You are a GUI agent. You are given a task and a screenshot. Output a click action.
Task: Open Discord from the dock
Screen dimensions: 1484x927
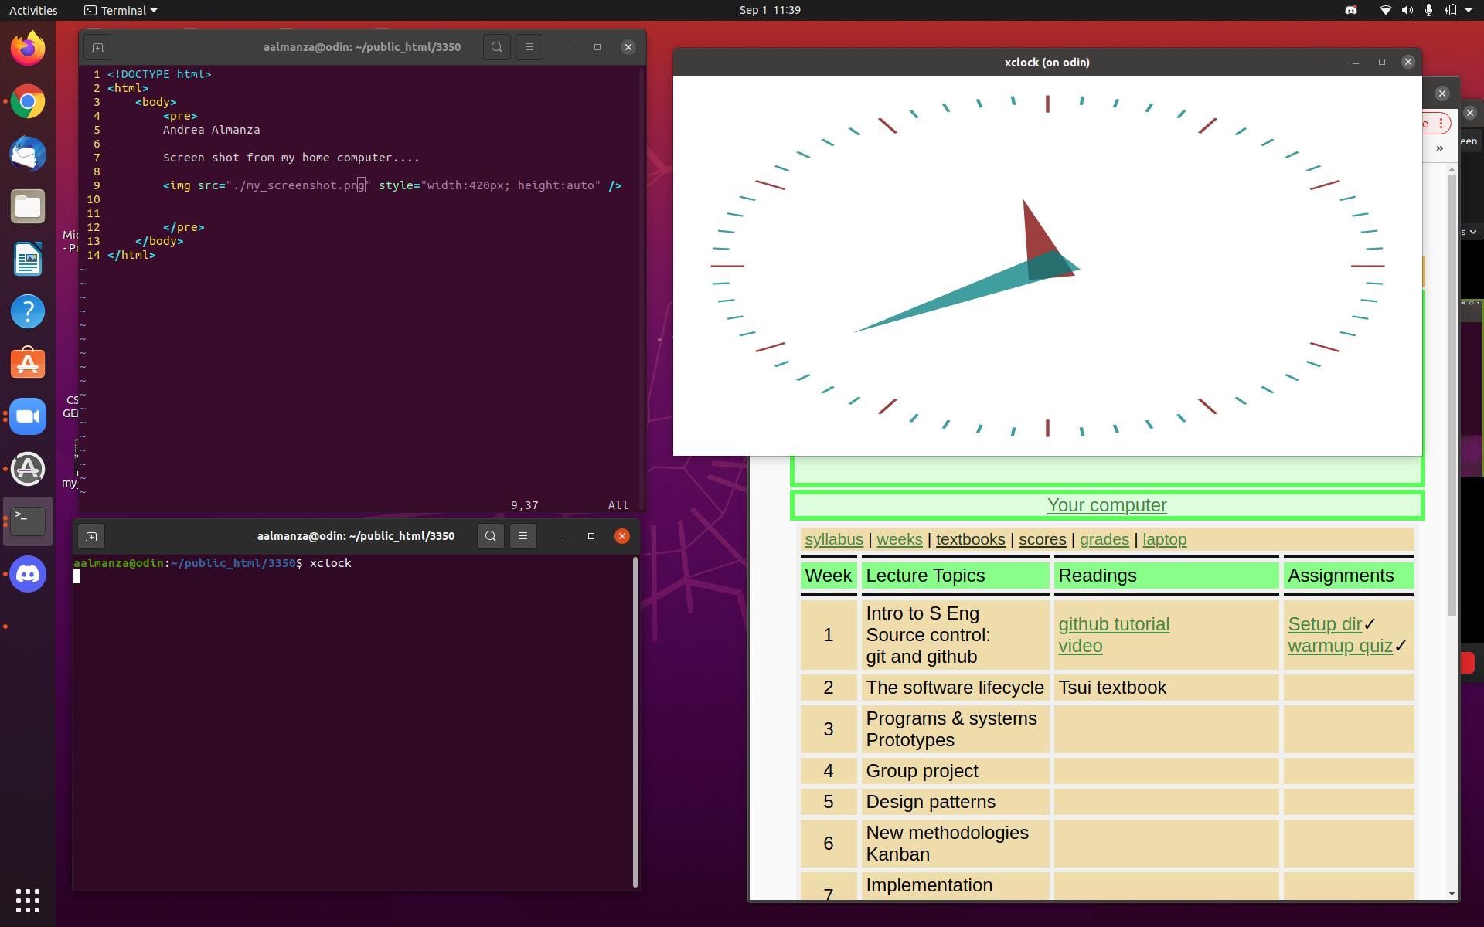pos(28,574)
